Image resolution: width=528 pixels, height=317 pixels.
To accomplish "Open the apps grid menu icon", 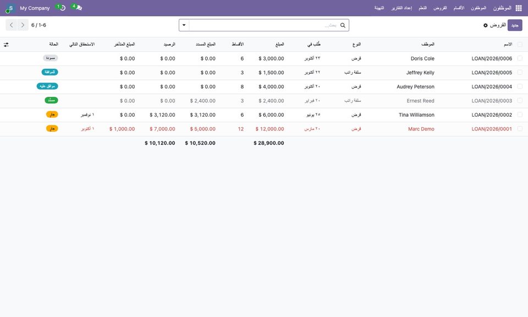I will [x=519, y=8].
